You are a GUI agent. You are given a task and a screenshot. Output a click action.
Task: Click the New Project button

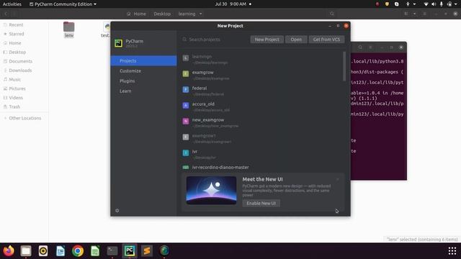[x=267, y=40]
